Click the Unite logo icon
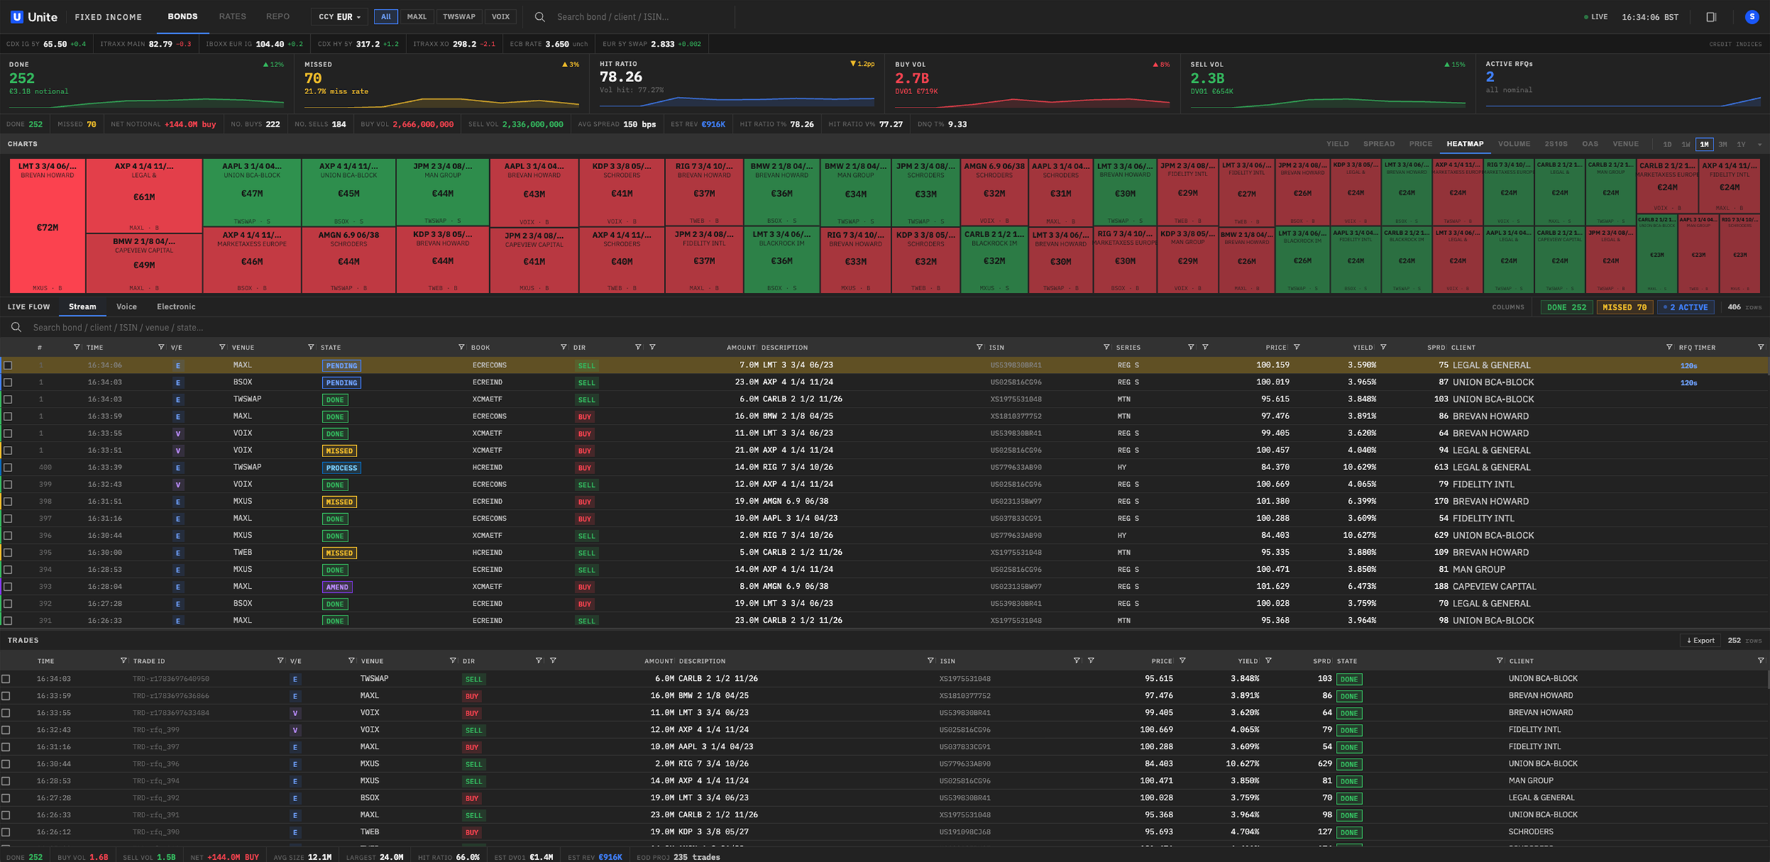Viewport: 1770px width, 862px height. coord(17,17)
